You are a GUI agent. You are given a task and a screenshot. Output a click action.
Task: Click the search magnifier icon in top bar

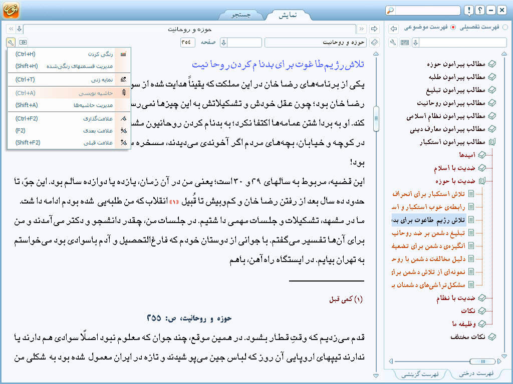[391, 10]
